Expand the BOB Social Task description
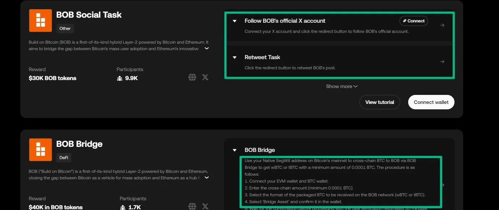The height and width of the screenshot is (210, 499). pyautogui.click(x=207, y=48)
